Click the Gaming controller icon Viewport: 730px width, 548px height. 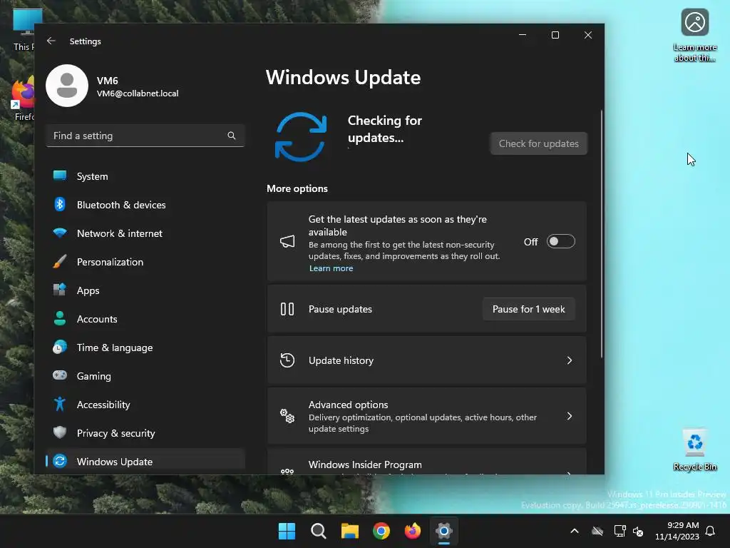pyautogui.click(x=60, y=375)
